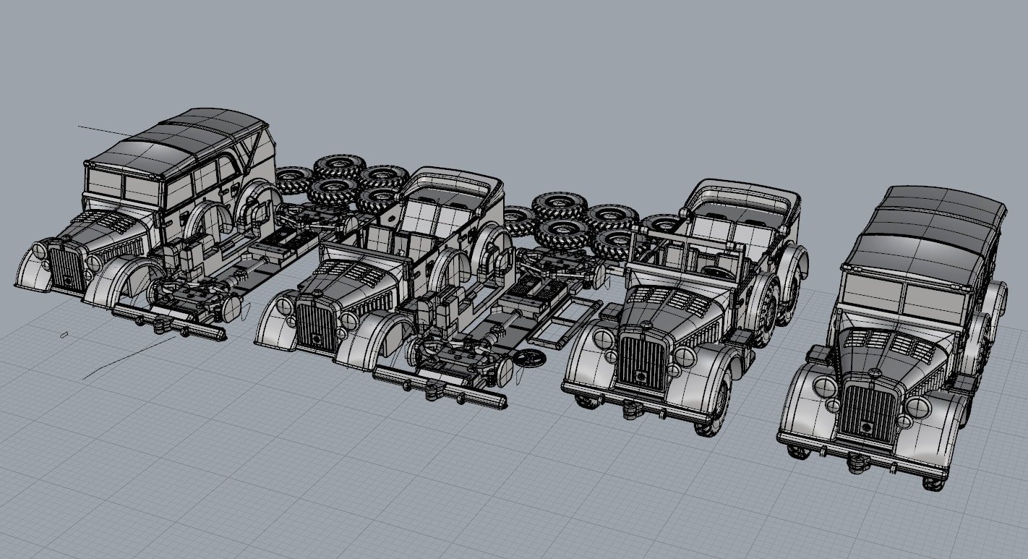The image size is (1028, 559).
Task: Select detached bumper bar of second chassis
Action: click(441, 388)
